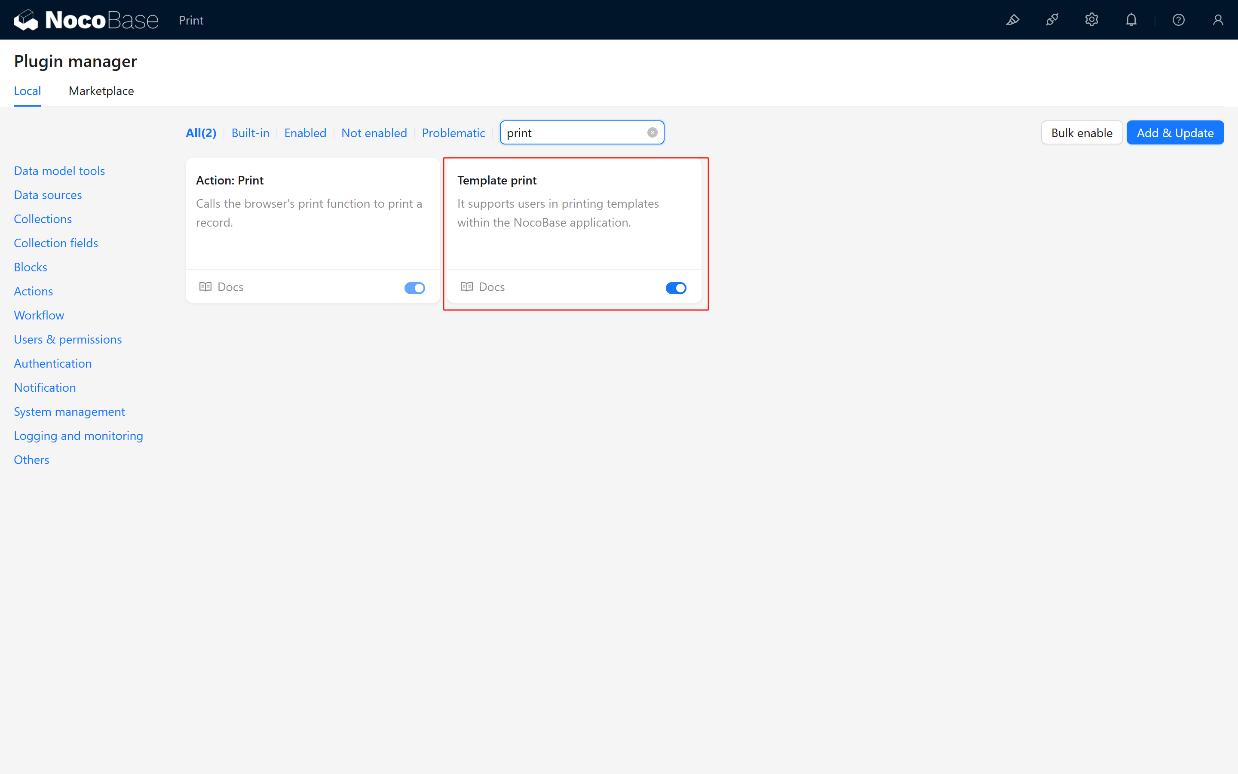Select the Workflow category in sidebar

click(39, 315)
